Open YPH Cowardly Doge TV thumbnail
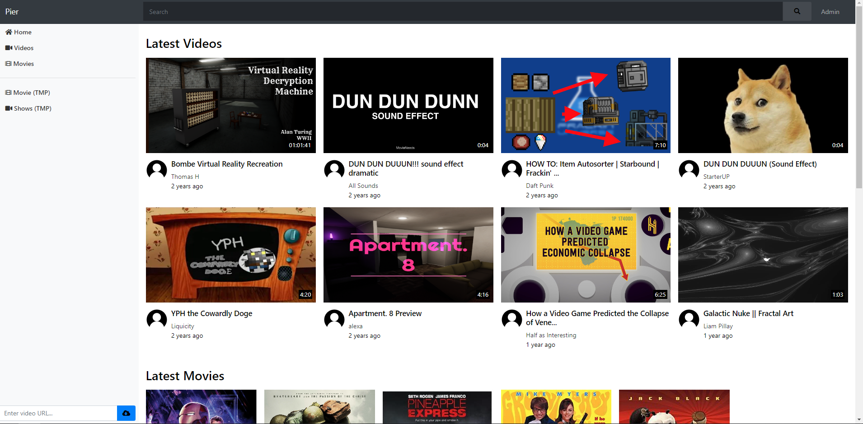This screenshot has width=863, height=424. (x=231, y=255)
